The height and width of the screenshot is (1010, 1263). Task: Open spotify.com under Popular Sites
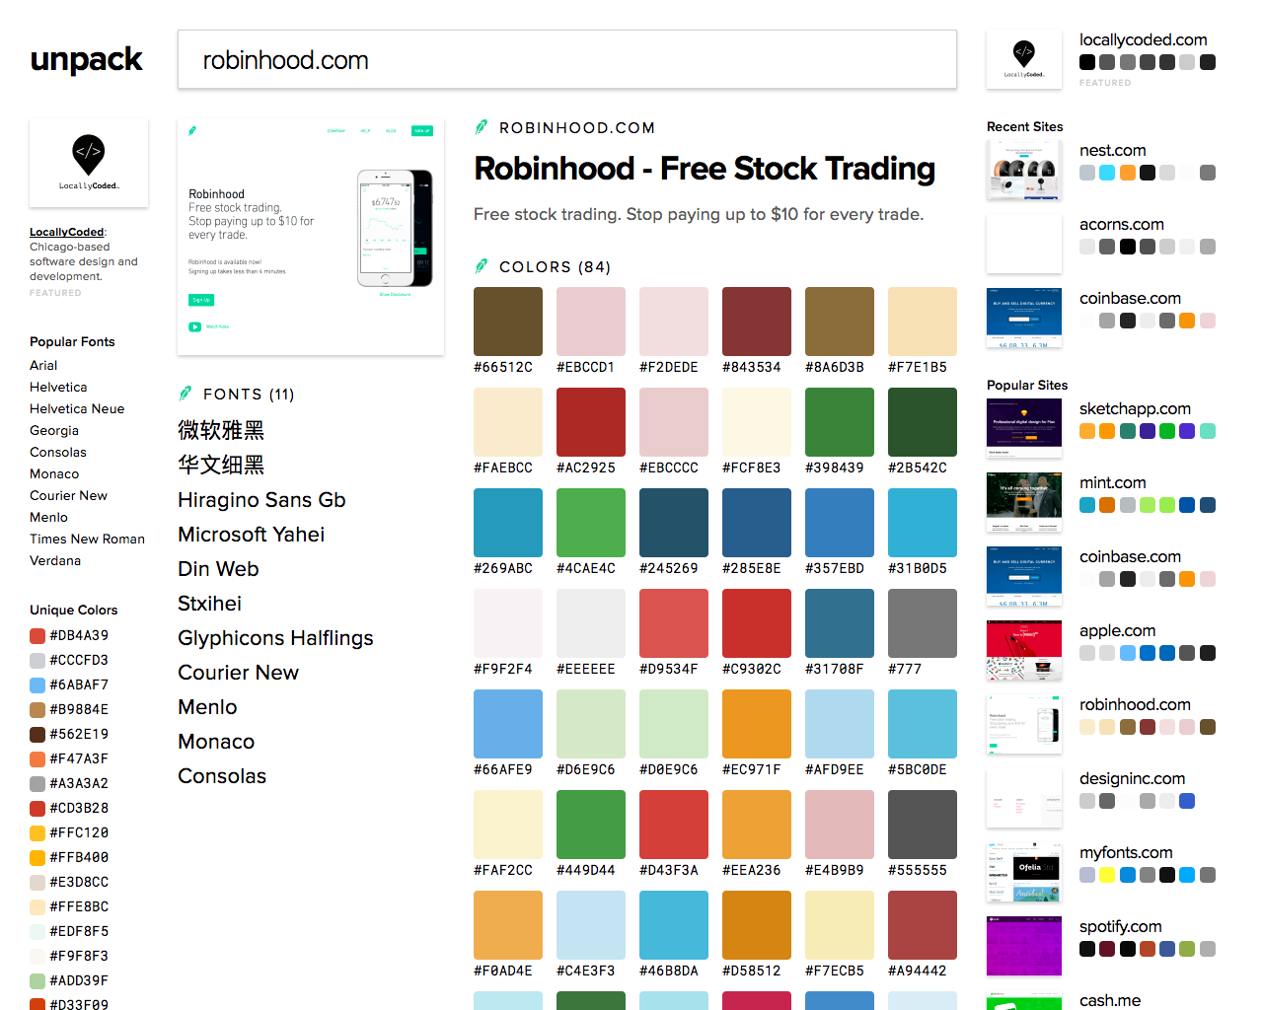1120,926
